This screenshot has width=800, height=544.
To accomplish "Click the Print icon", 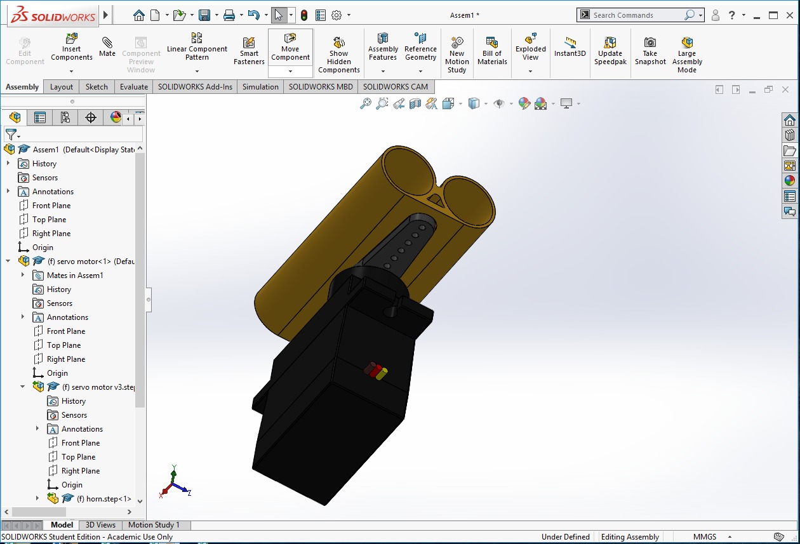I will click(229, 15).
